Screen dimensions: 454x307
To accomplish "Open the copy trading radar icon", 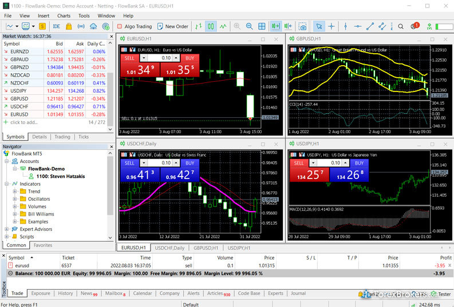I will 106,26.
